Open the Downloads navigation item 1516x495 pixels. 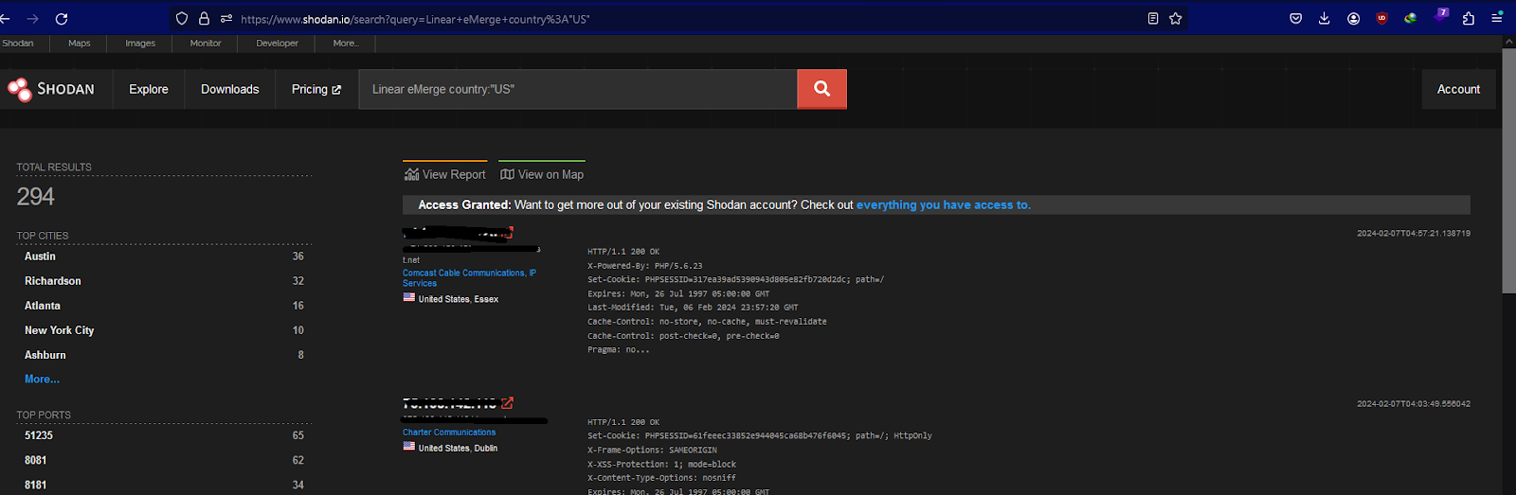(230, 89)
